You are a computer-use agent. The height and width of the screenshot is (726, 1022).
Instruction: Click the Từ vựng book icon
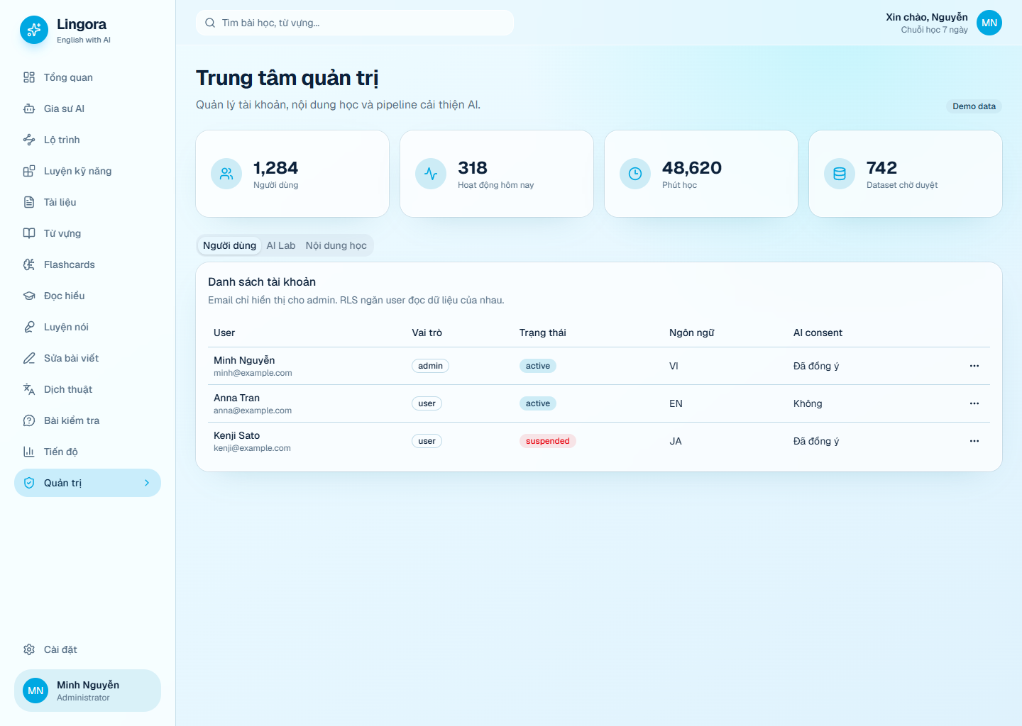pos(29,233)
